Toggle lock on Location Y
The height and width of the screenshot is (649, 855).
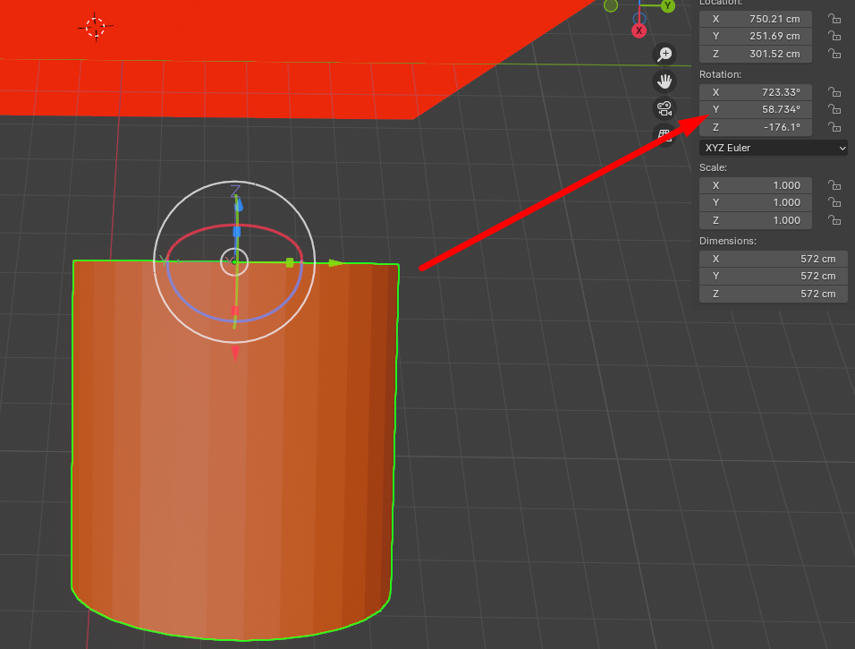834,36
